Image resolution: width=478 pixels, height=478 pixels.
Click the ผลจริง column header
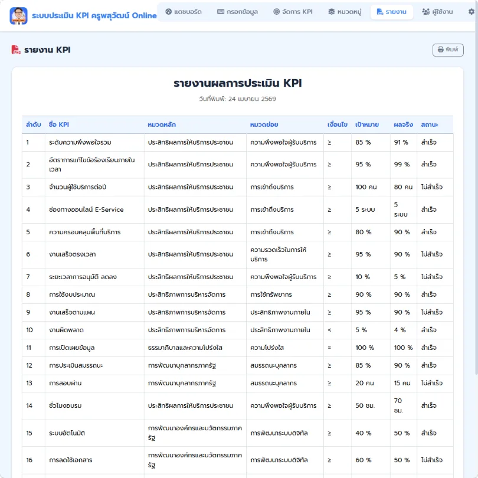click(403, 125)
